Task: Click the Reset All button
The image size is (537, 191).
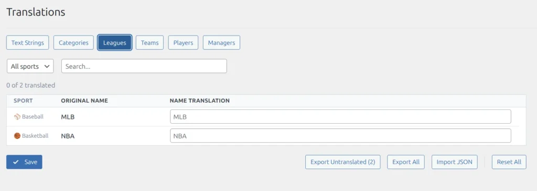Action: 509,162
